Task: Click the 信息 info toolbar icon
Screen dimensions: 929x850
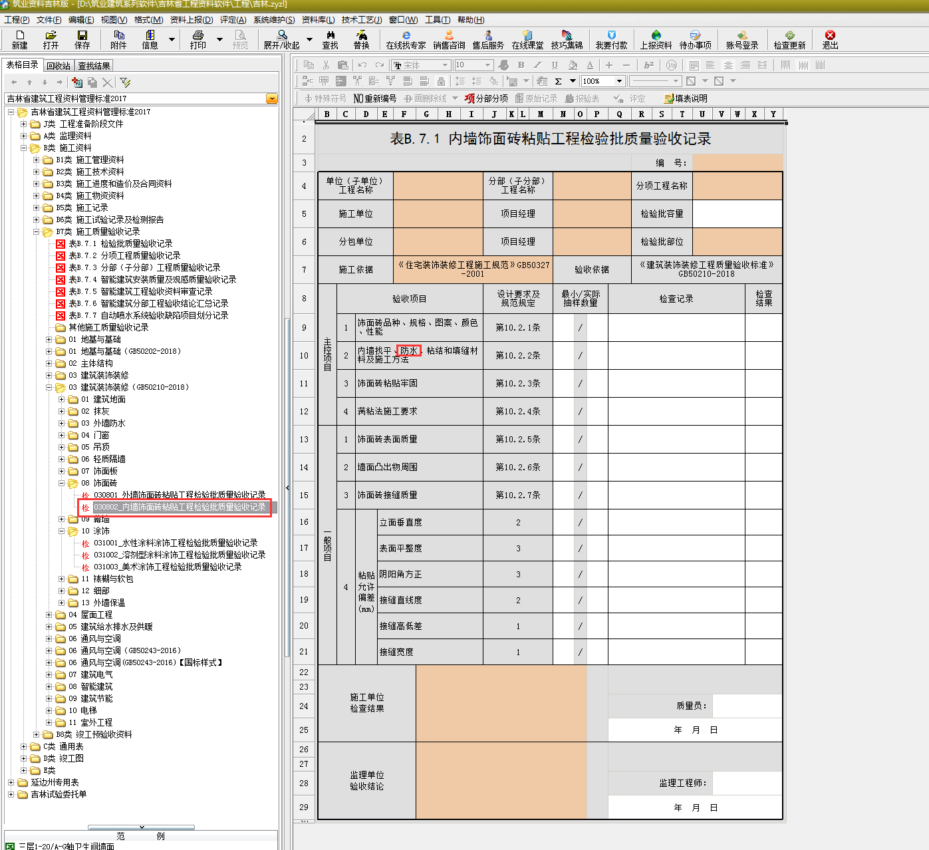Action: 150,39
